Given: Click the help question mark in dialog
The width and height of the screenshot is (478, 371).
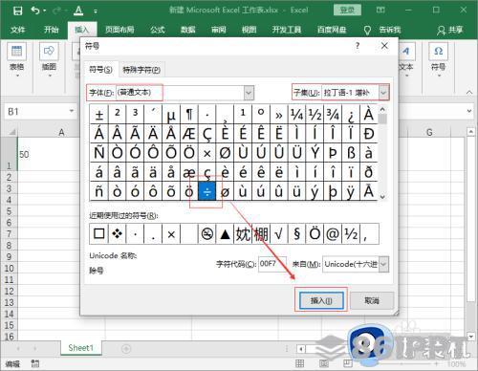Looking at the screenshot, I should [358, 46].
